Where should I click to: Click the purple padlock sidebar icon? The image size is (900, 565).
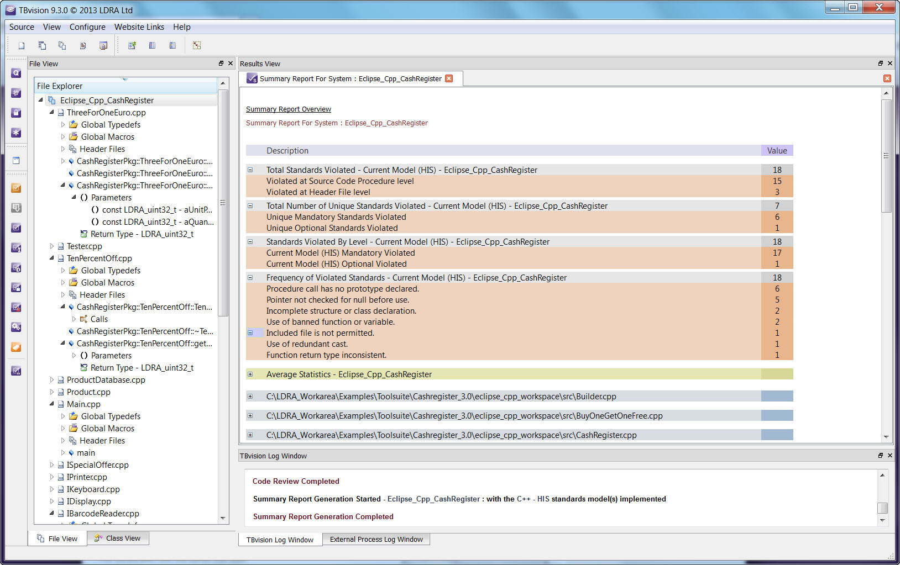[16, 113]
